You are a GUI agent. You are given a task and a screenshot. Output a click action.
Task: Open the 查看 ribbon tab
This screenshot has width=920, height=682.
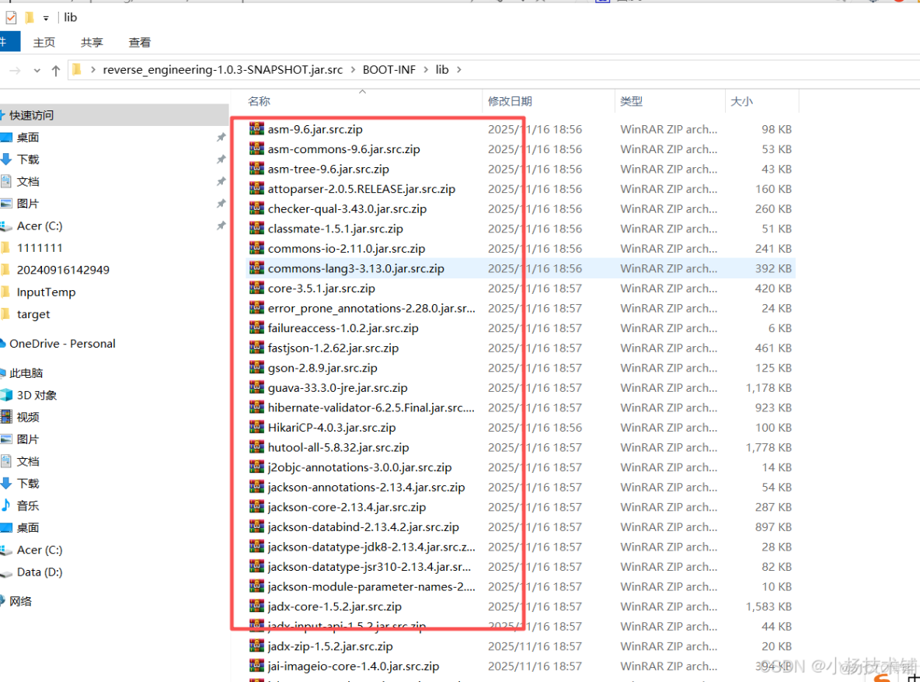(140, 42)
